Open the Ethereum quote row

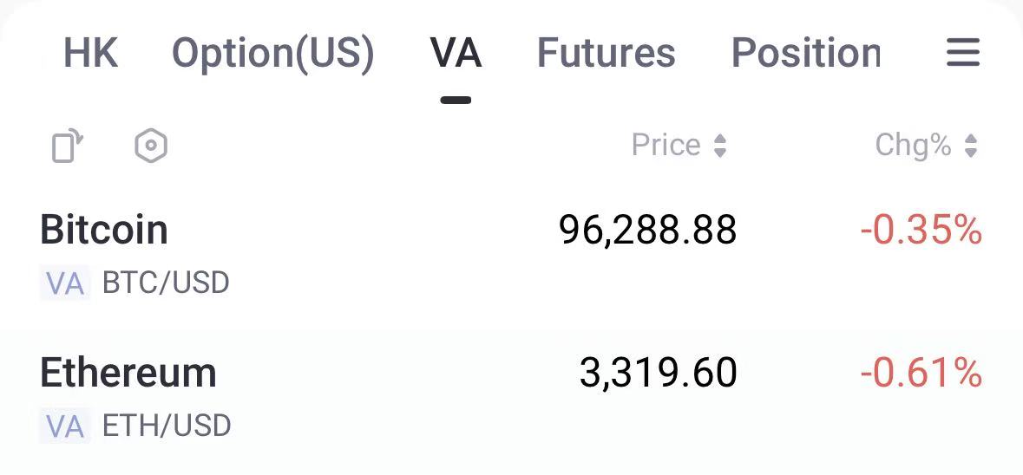pyautogui.click(x=260, y=396)
